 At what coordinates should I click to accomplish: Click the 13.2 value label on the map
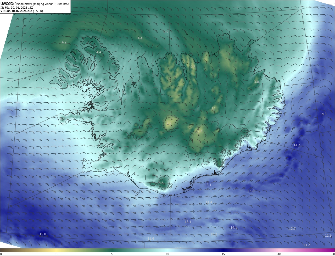coord(306,245)
